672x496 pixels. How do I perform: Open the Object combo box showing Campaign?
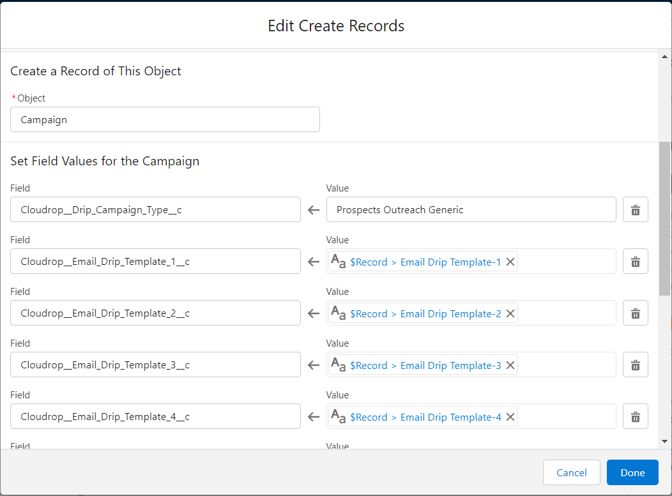coord(165,119)
